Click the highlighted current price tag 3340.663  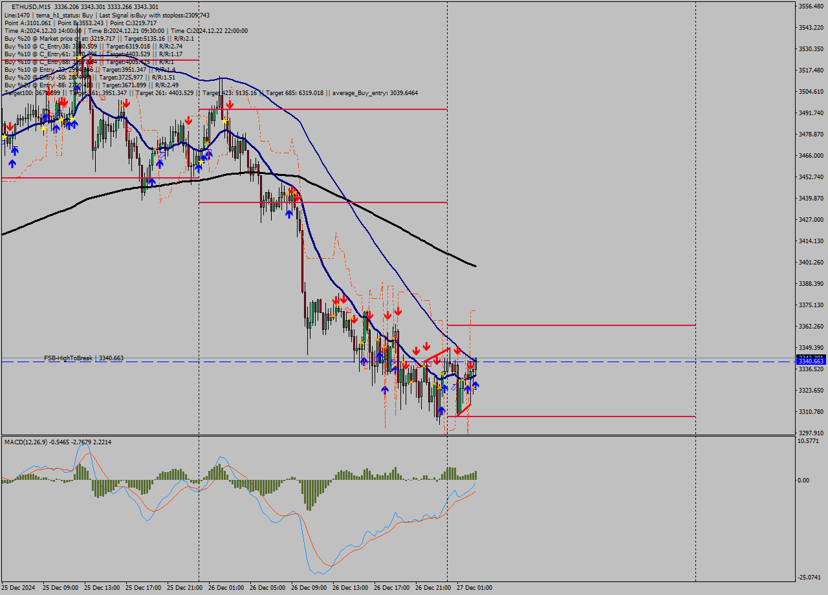(811, 362)
